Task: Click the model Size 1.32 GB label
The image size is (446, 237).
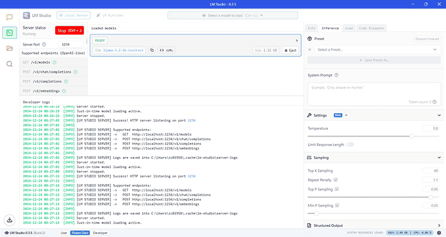Action: [266, 50]
